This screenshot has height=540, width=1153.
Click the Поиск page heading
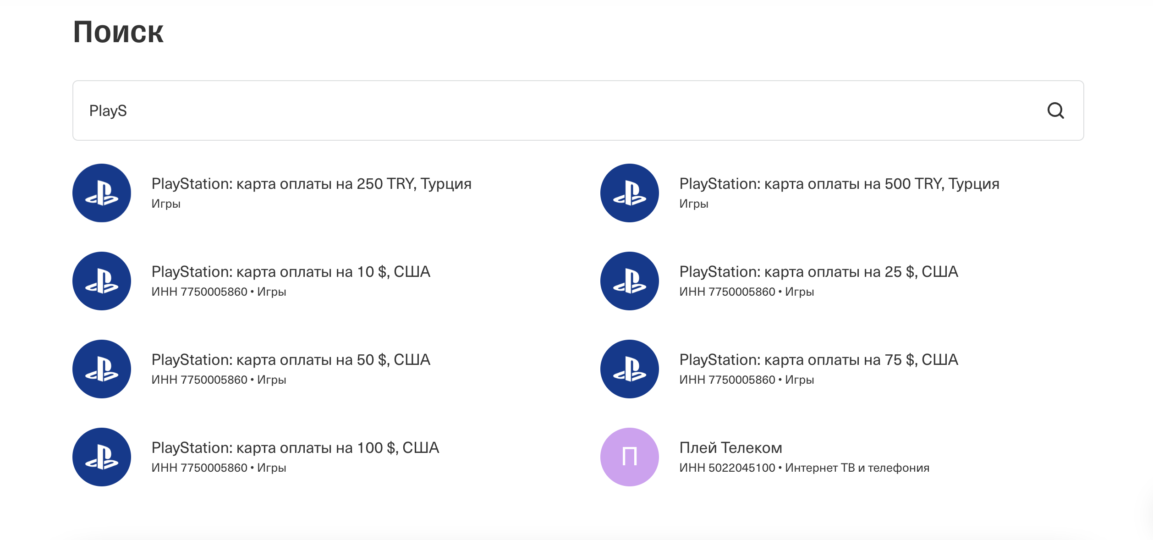(x=118, y=32)
